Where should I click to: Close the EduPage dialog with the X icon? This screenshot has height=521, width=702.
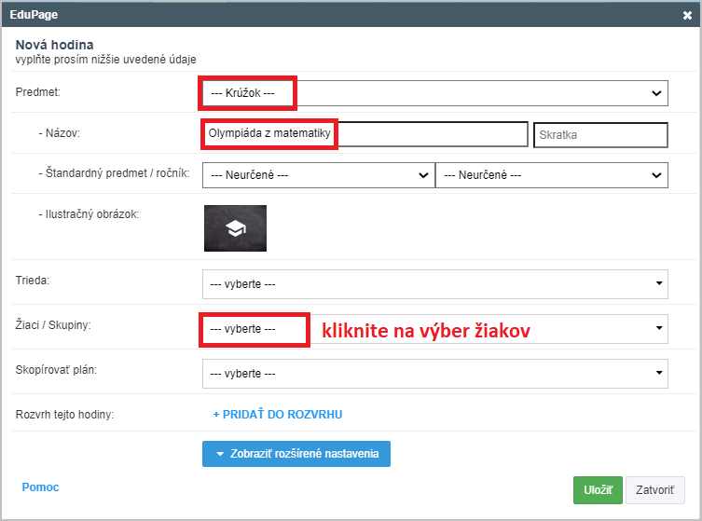687,15
